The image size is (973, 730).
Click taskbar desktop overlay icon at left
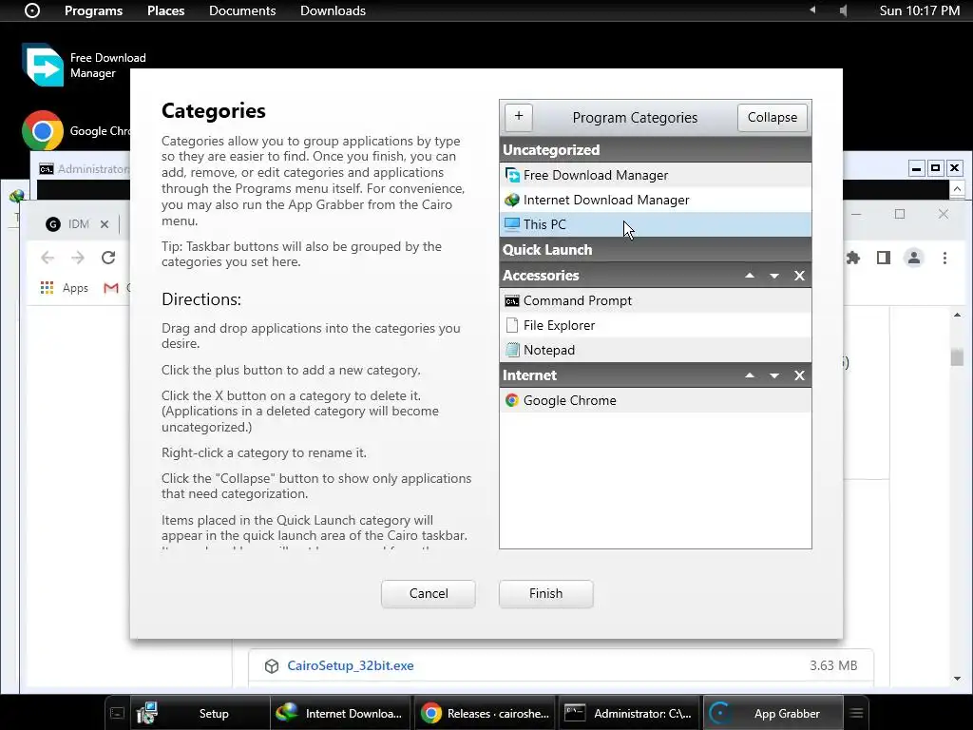point(117,713)
